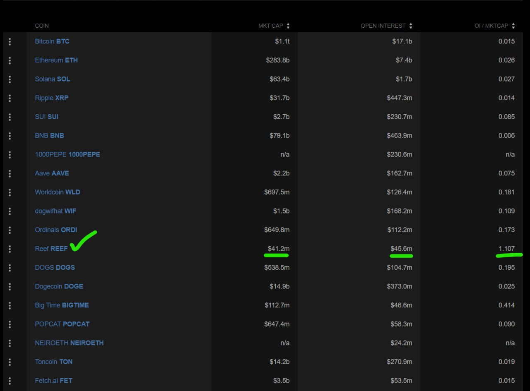
Task: Open the Big Time BIGTIME link
Action: (x=62, y=305)
